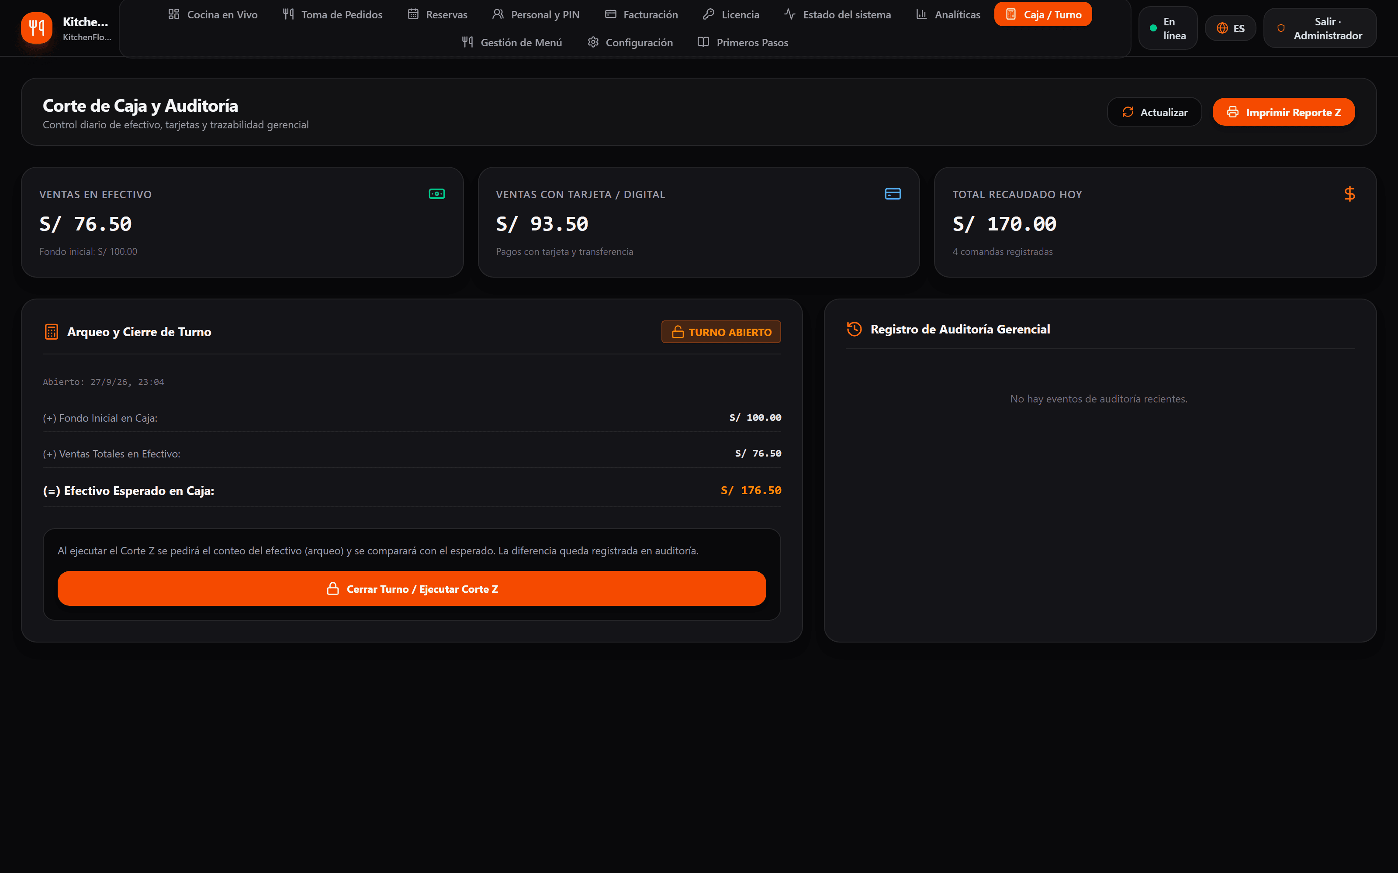Click 'Pagos con tarjeta y transferencia' text
Viewport: 1398px width, 873px height.
[564, 252]
